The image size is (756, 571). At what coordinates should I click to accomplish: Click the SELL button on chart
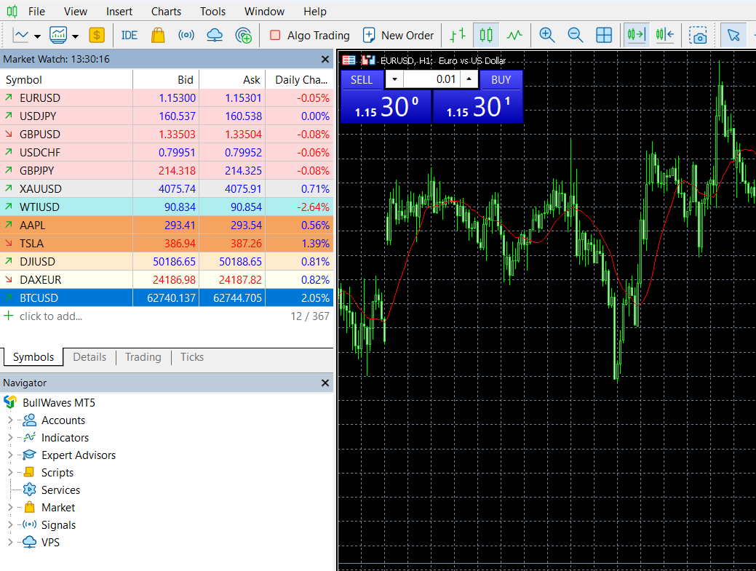click(362, 80)
